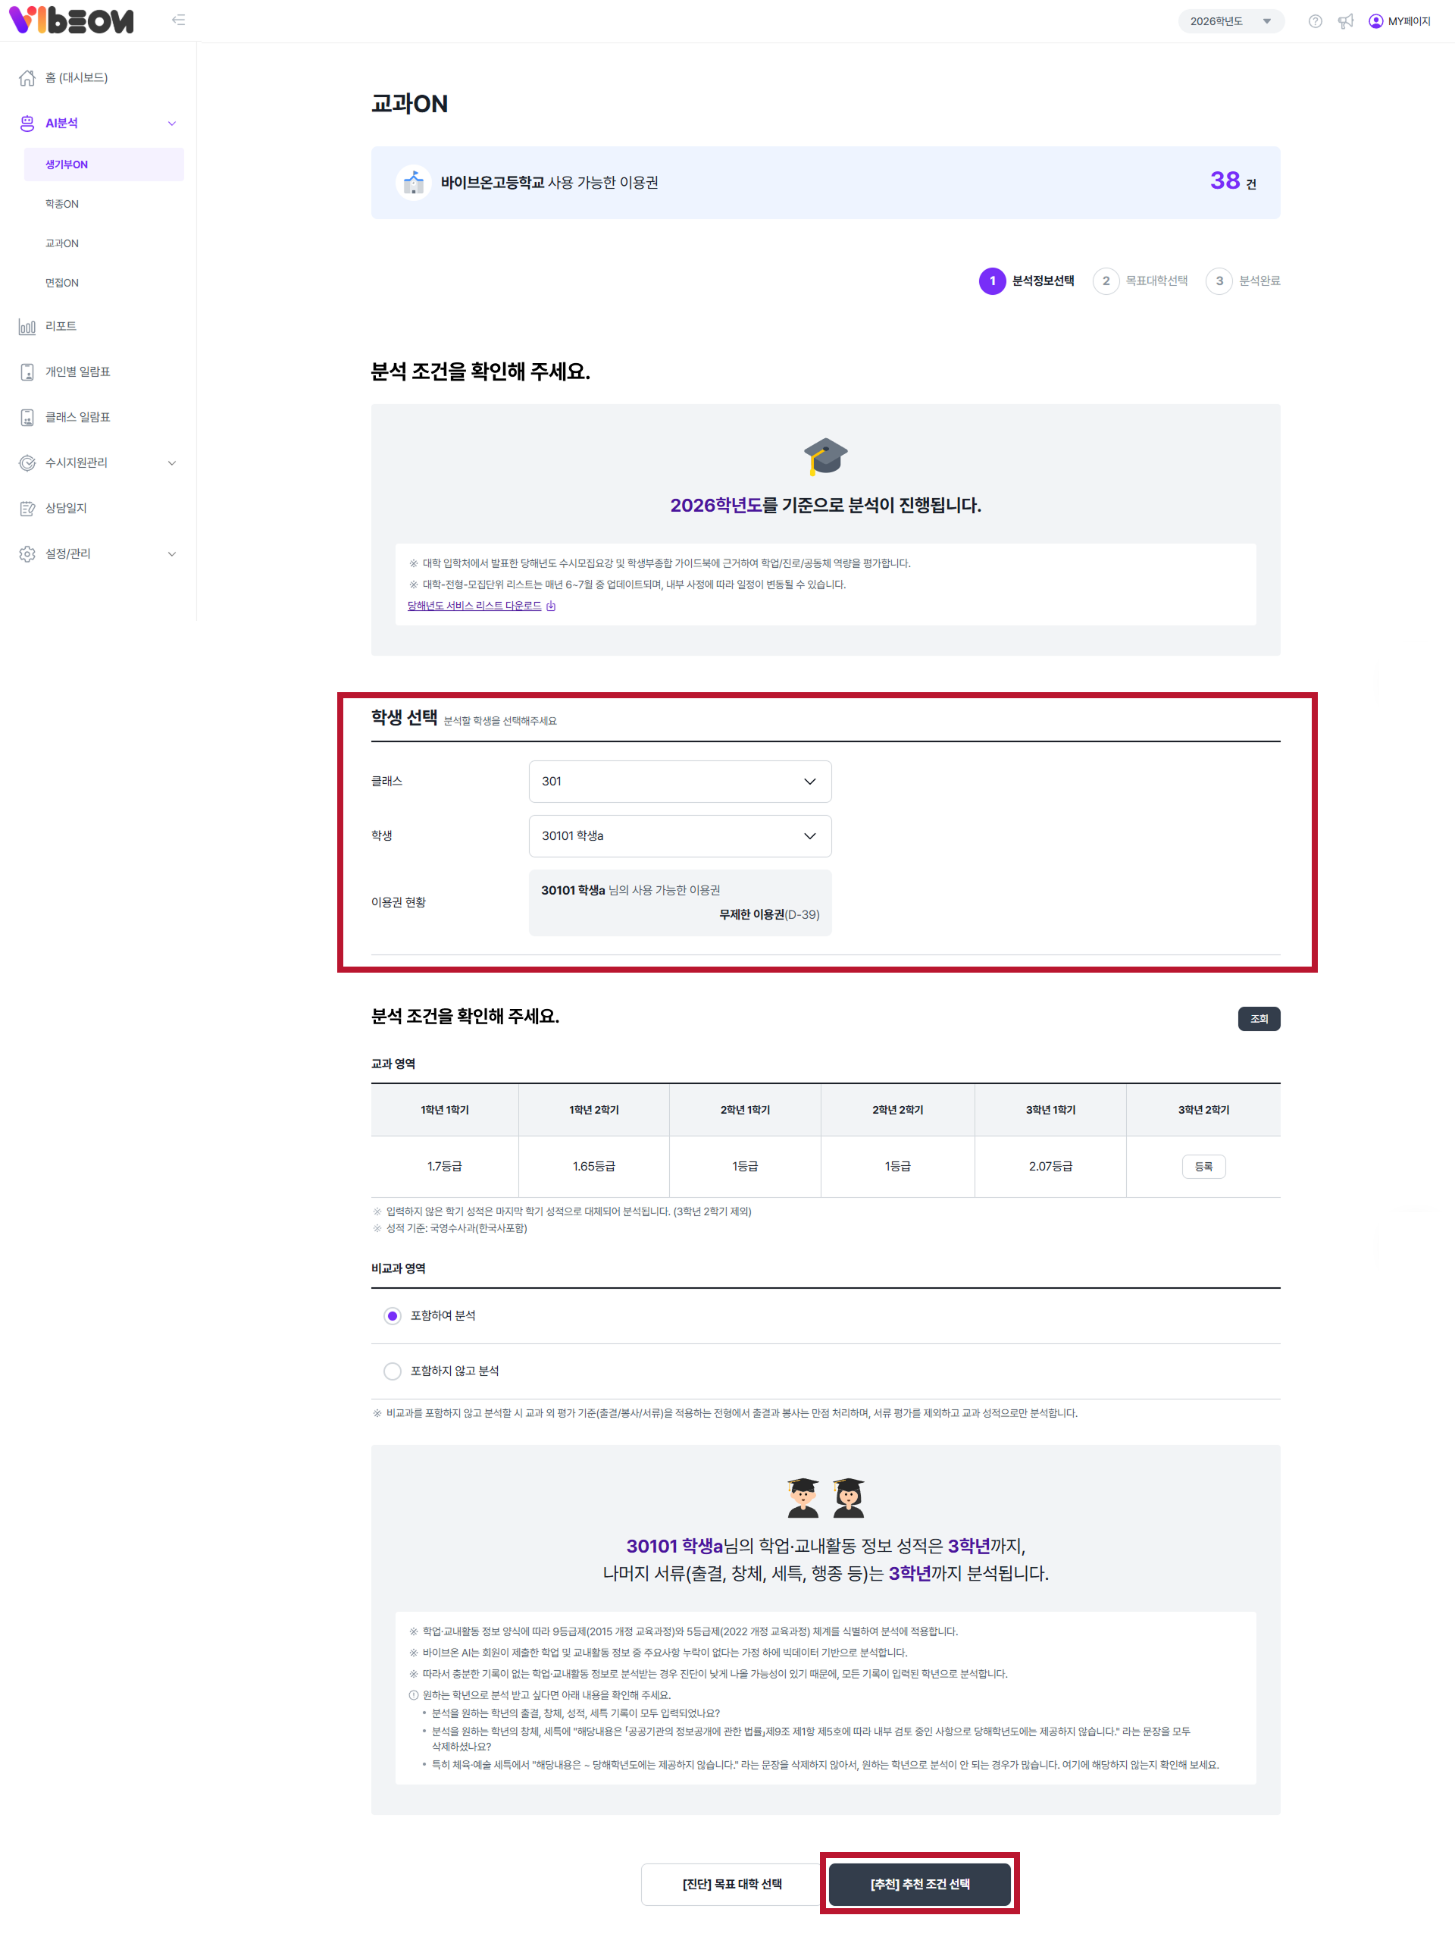Viewport: 1455px width, 1940px height.
Task: Expand the 설정/관리 chevron
Action: pyautogui.click(x=172, y=554)
